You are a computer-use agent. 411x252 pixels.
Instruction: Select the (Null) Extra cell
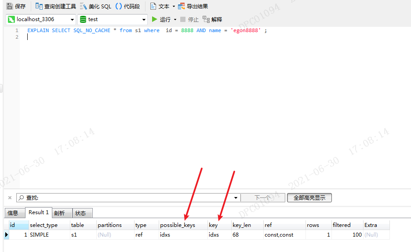[x=376, y=235]
